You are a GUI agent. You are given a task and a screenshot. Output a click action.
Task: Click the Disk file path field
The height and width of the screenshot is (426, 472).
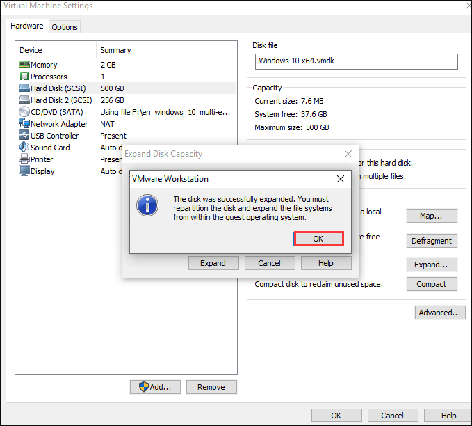(x=357, y=61)
